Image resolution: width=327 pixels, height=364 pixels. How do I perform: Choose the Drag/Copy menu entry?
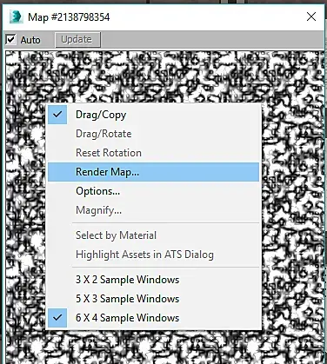153,115
